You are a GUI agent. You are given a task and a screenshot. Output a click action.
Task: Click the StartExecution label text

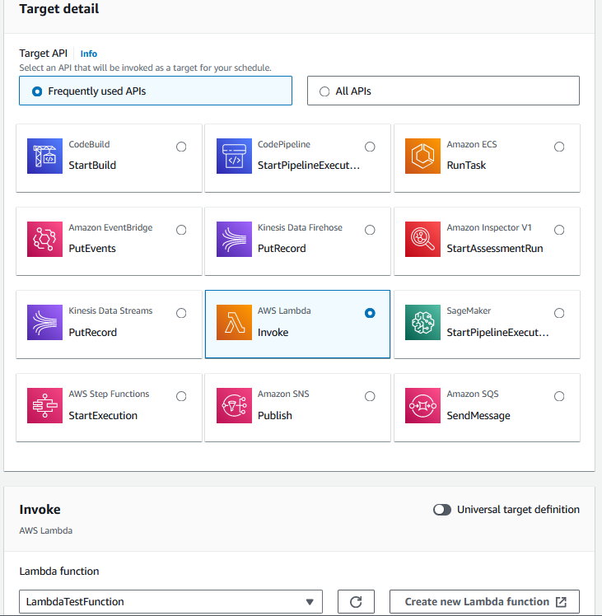[103, 415]
